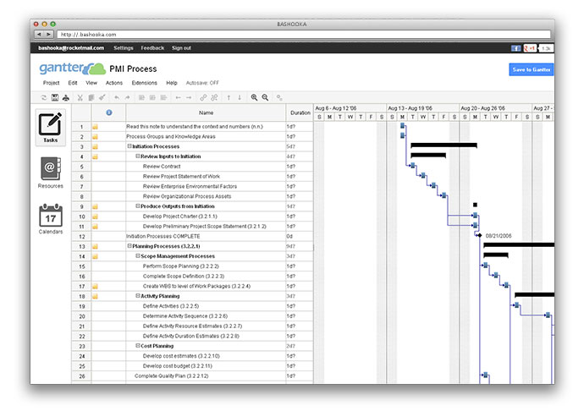Zoom out using the magnifier minus icon
584x411 pixels.
tap(265, 97)
